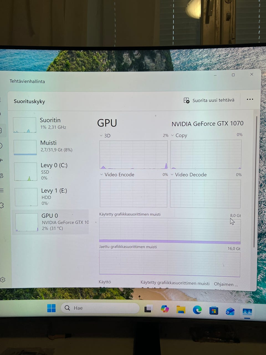Open Microsoft Store from the taskbar

[214, 311]
